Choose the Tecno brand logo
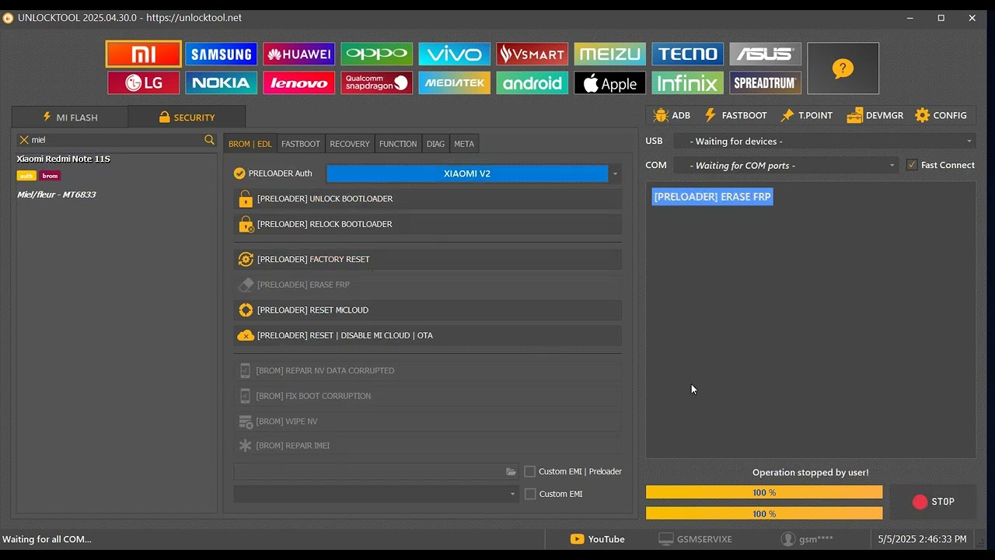Viewport: 995px width, 560px height. click(688, 54)
